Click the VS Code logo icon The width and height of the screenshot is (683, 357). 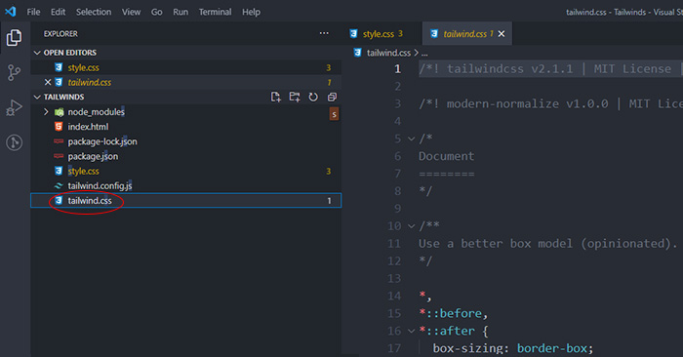(11, 12)
